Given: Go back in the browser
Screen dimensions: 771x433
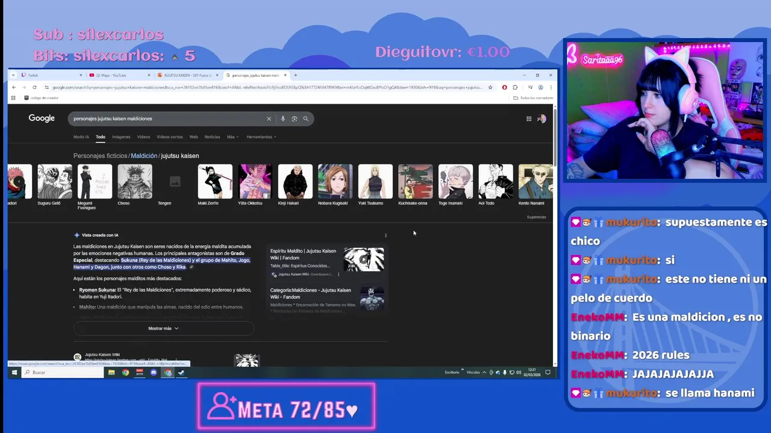Looking at the screenshot, I should 14,87.
